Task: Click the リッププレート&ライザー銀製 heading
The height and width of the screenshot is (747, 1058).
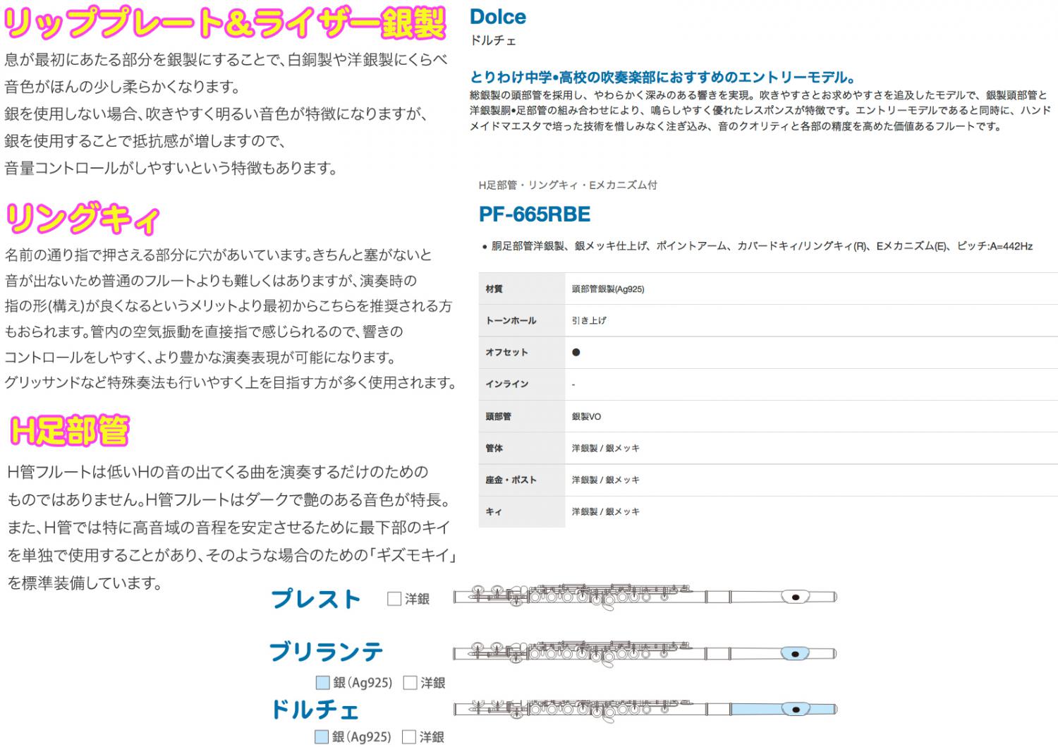Action: click(x=224, y=23)
